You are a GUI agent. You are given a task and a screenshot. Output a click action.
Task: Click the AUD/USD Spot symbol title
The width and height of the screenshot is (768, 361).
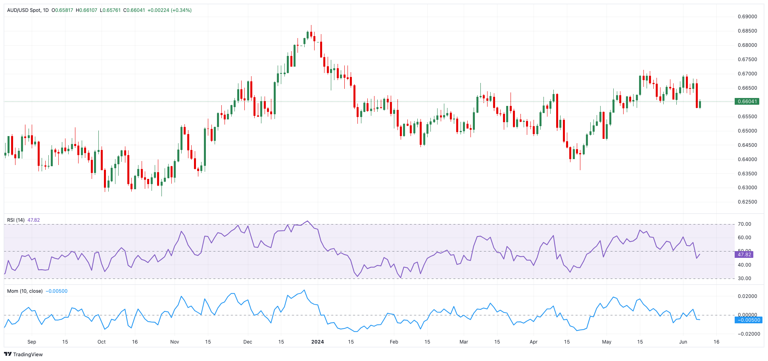coord(24,10)
